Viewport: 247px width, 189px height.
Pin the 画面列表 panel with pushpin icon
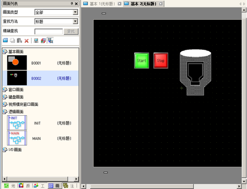click(72, 3)
